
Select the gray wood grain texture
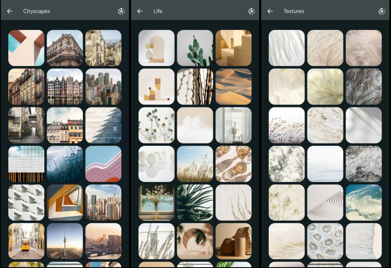(x=364, y=87)
